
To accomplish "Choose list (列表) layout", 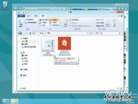I will click(x=42, y=25).
